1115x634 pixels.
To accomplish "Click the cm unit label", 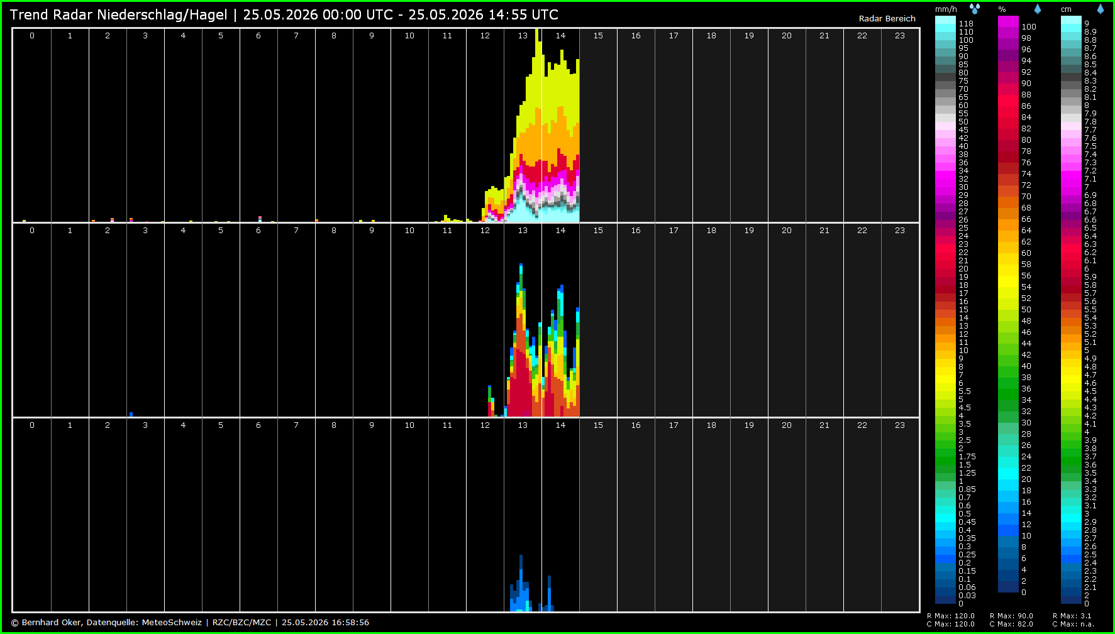I will click(x=1067, y=9).
